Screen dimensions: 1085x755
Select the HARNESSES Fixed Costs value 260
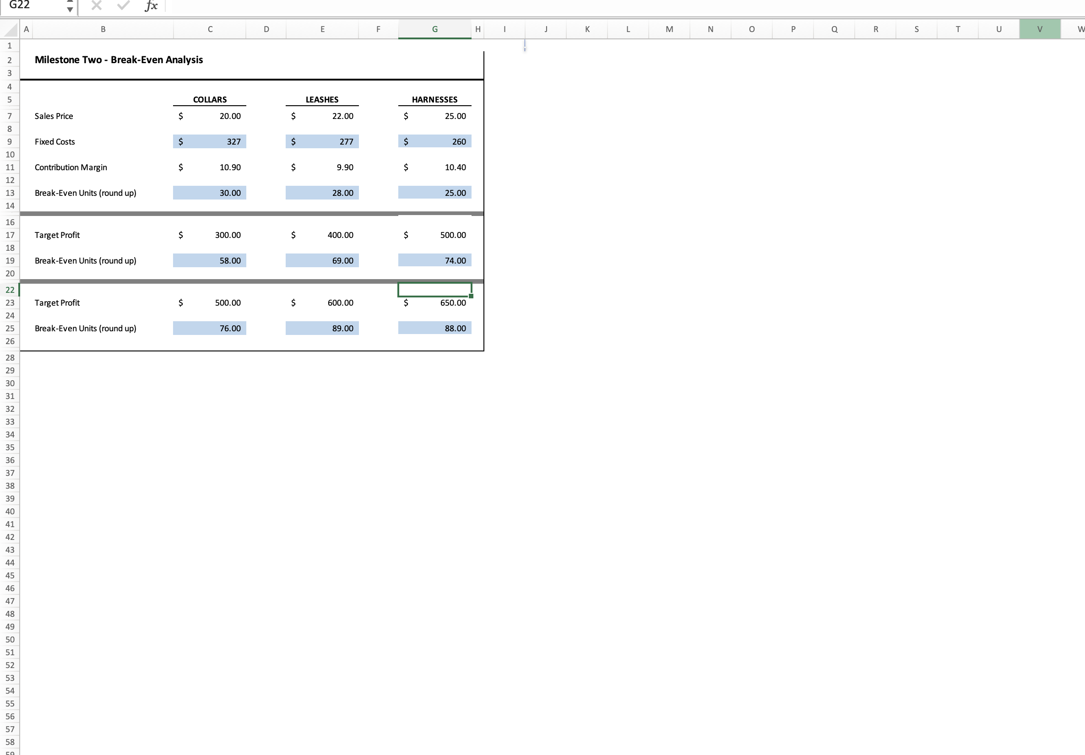(x=434, y=141)
